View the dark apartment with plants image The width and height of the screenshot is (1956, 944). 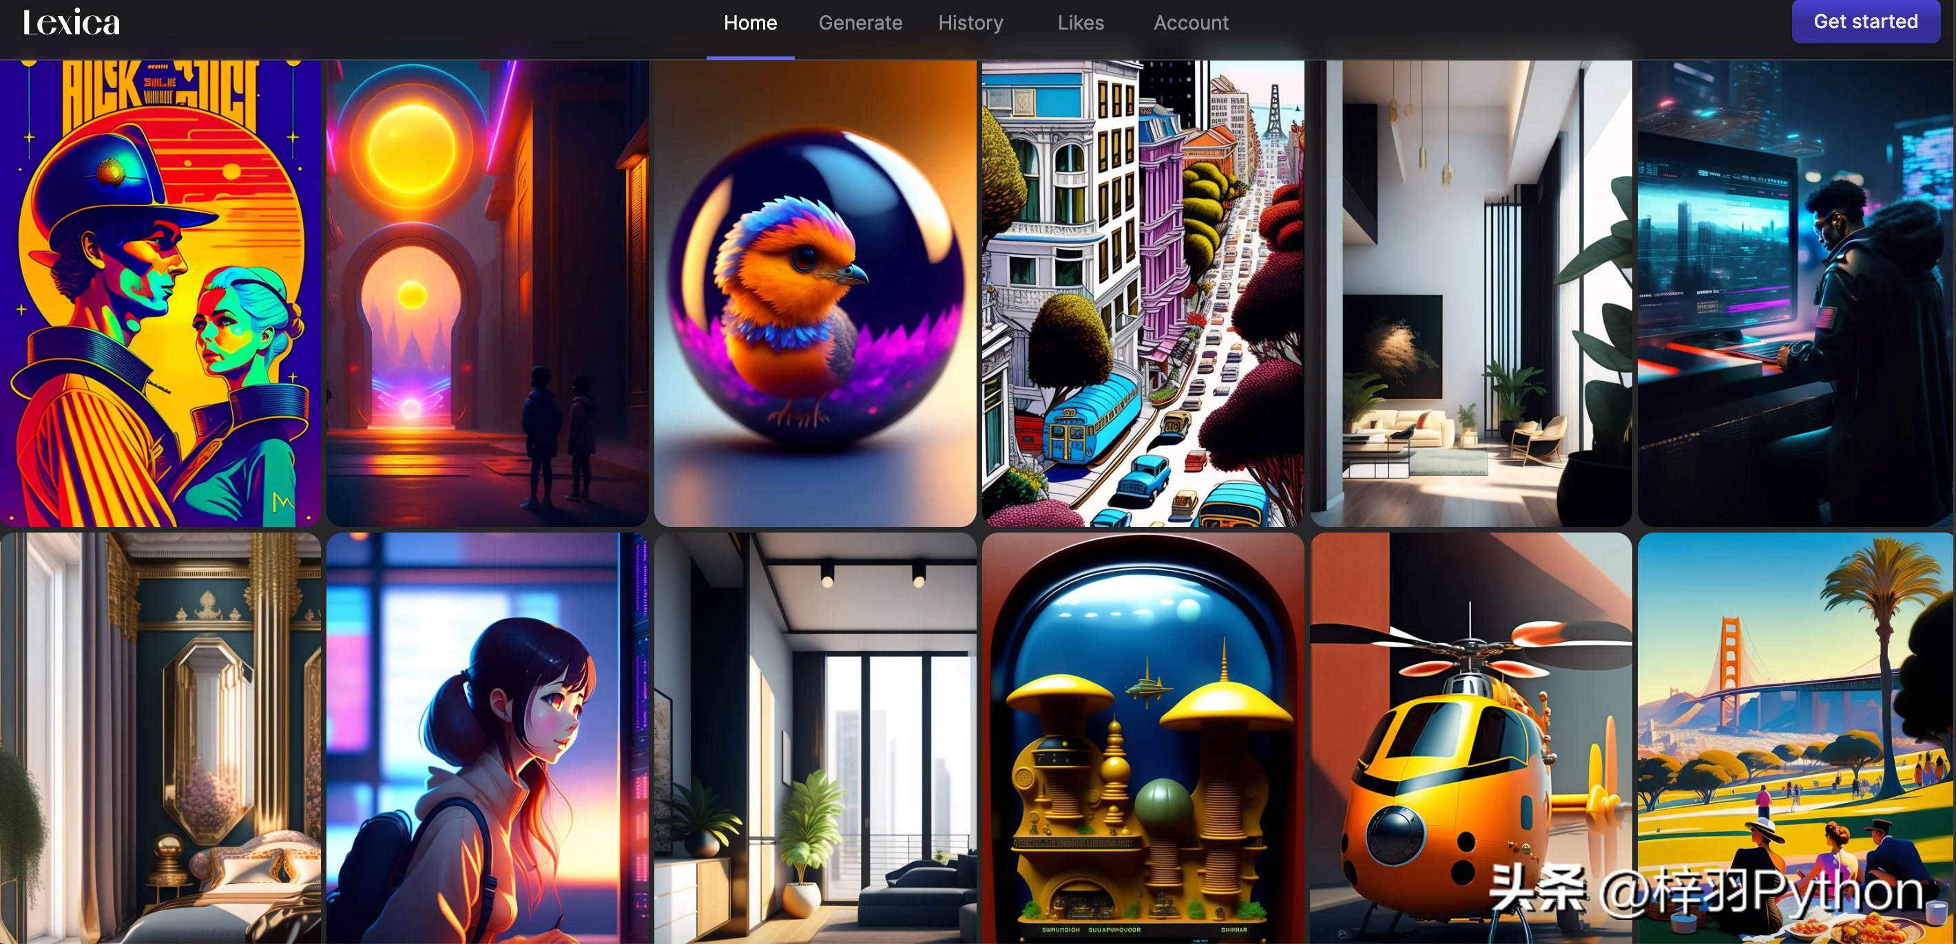(x=815, y=738)
